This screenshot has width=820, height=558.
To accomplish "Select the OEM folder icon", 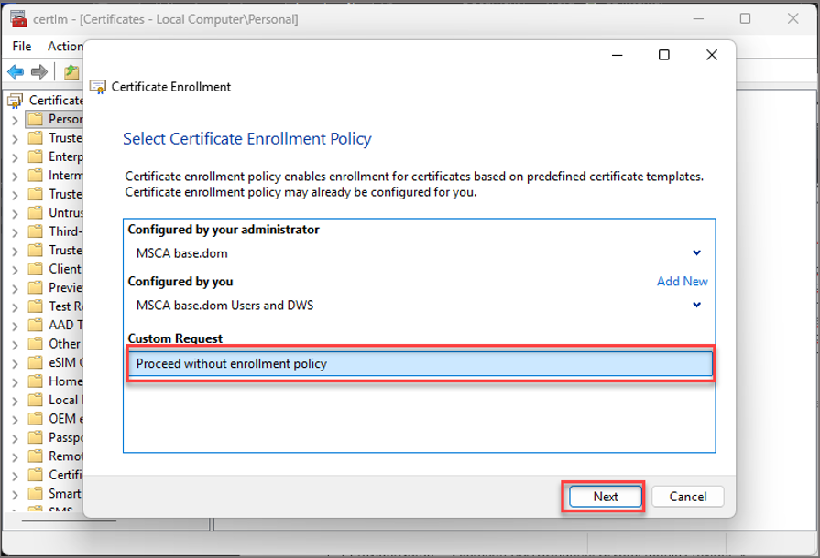I will click(35, 419).
